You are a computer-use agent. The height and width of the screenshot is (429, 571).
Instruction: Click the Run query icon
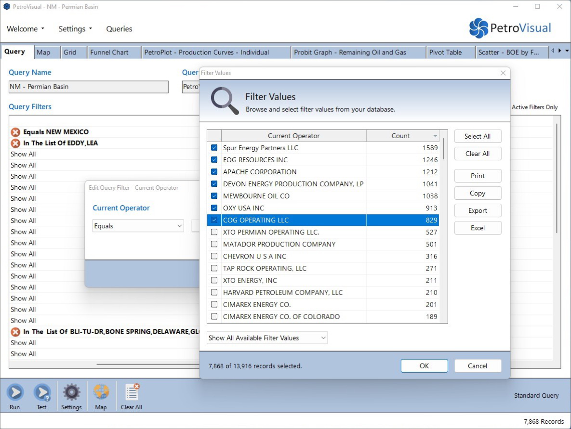coord(15,392)
